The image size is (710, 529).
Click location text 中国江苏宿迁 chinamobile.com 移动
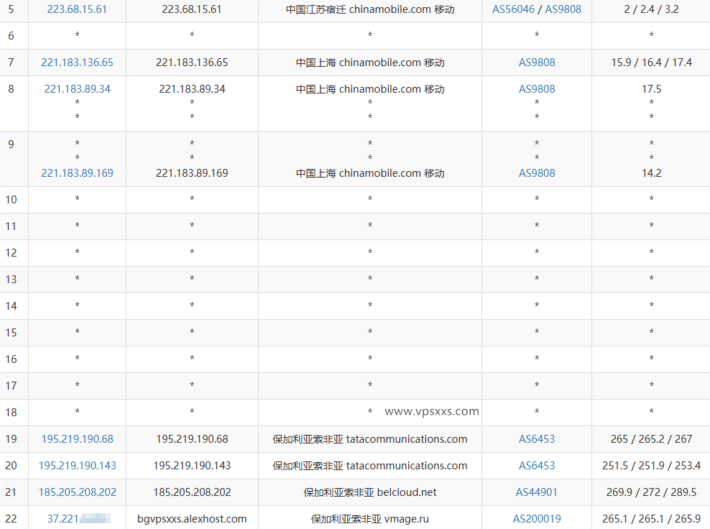pyautogui.click(x=370, y=9)
